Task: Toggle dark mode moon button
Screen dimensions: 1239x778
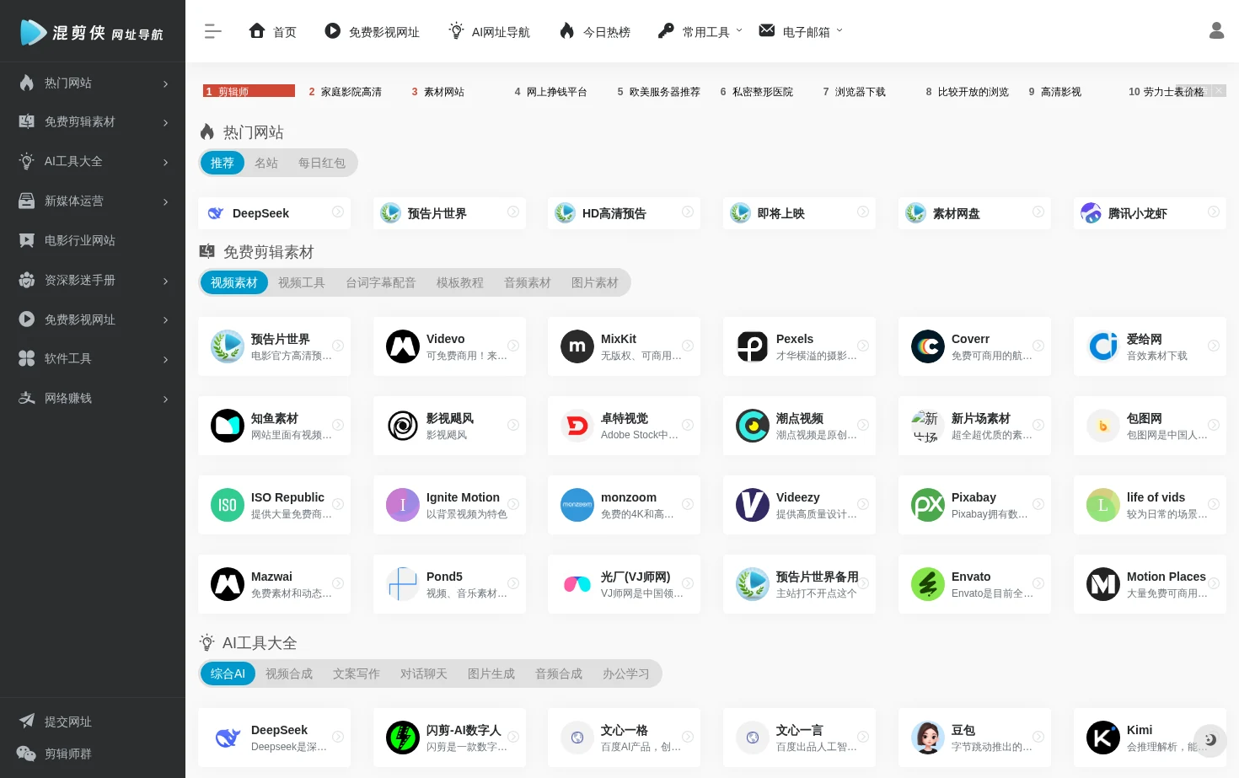Action: [1210, 739]
